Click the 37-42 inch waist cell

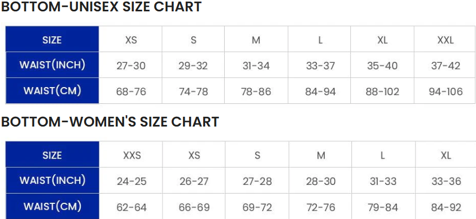click(445, 66)
